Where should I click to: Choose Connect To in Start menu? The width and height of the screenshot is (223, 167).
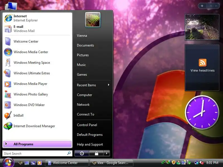93,114
